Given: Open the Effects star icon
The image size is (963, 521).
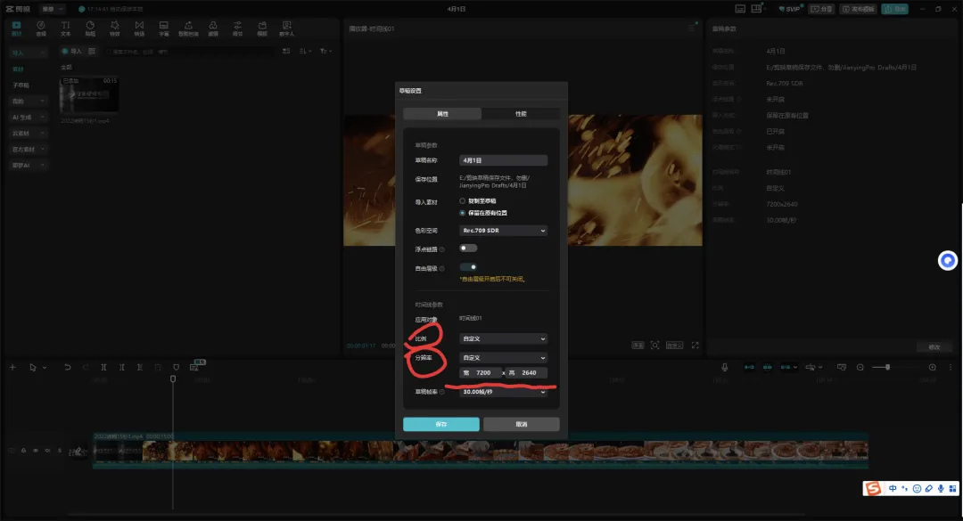Looking at the screenshot, I should tap(115, 28).
